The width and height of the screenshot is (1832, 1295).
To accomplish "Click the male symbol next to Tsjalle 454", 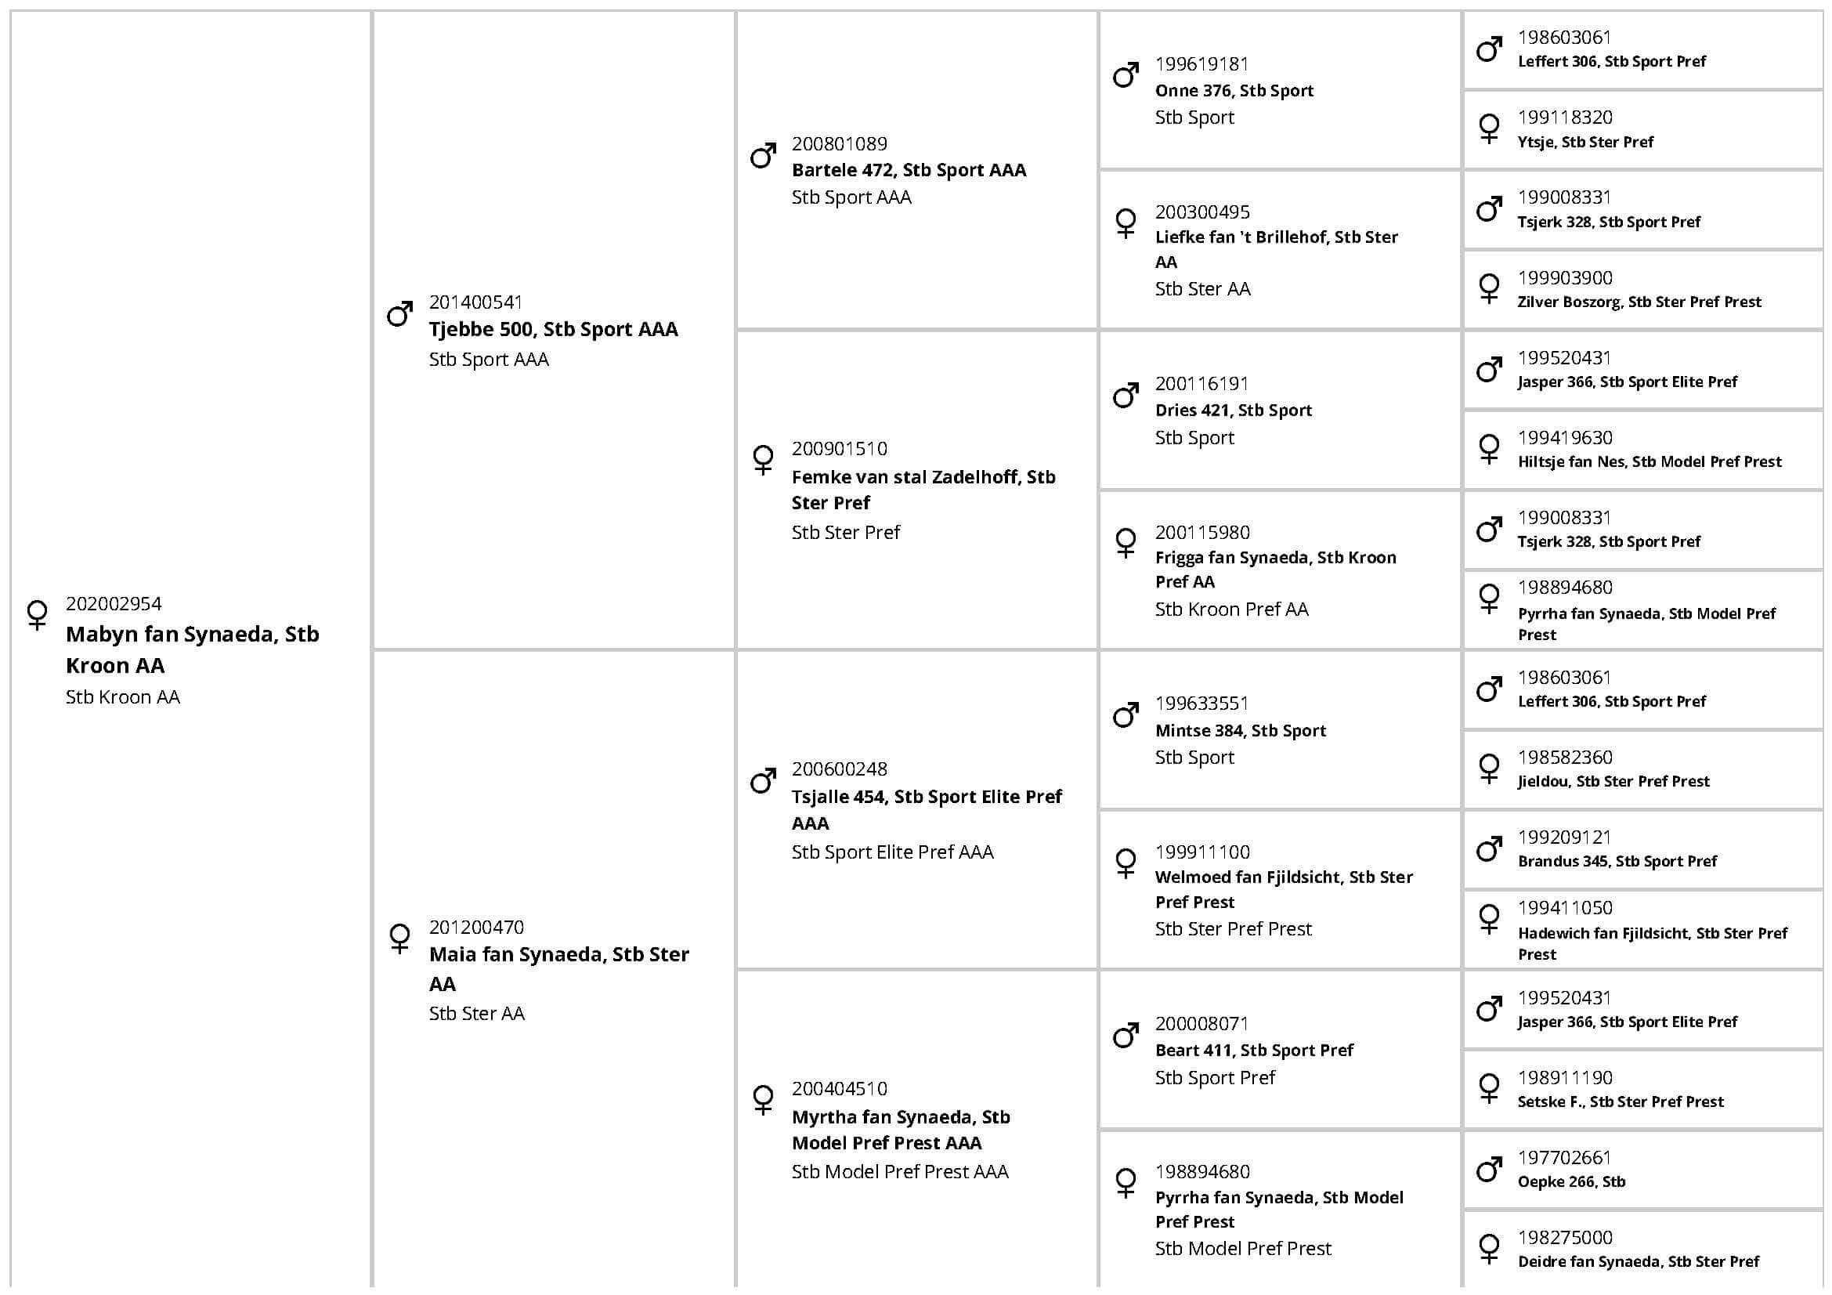I will tap(763, 780).
